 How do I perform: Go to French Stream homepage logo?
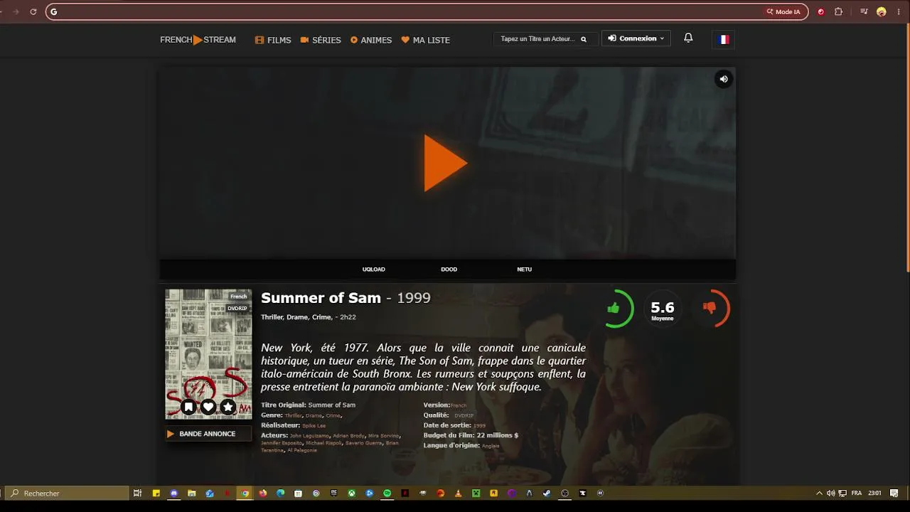tap(198, 40)
